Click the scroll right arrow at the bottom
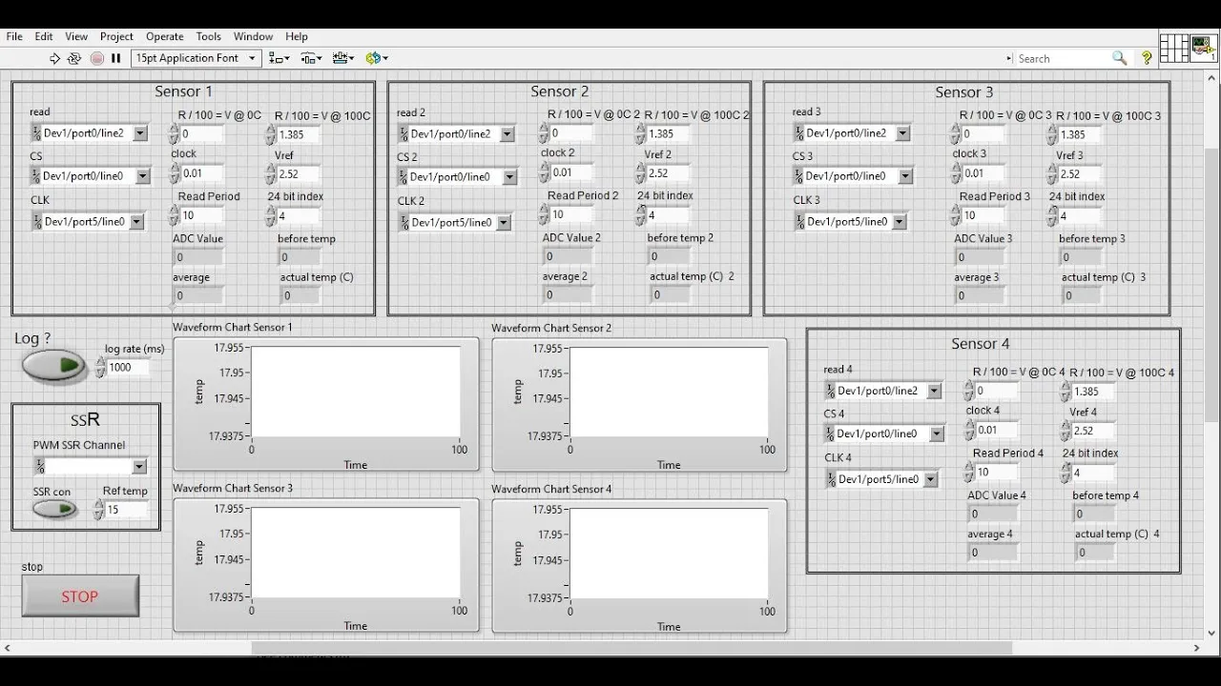Image resolution: width=1221 pixels, height=686 pixels. coord(1197,648)
